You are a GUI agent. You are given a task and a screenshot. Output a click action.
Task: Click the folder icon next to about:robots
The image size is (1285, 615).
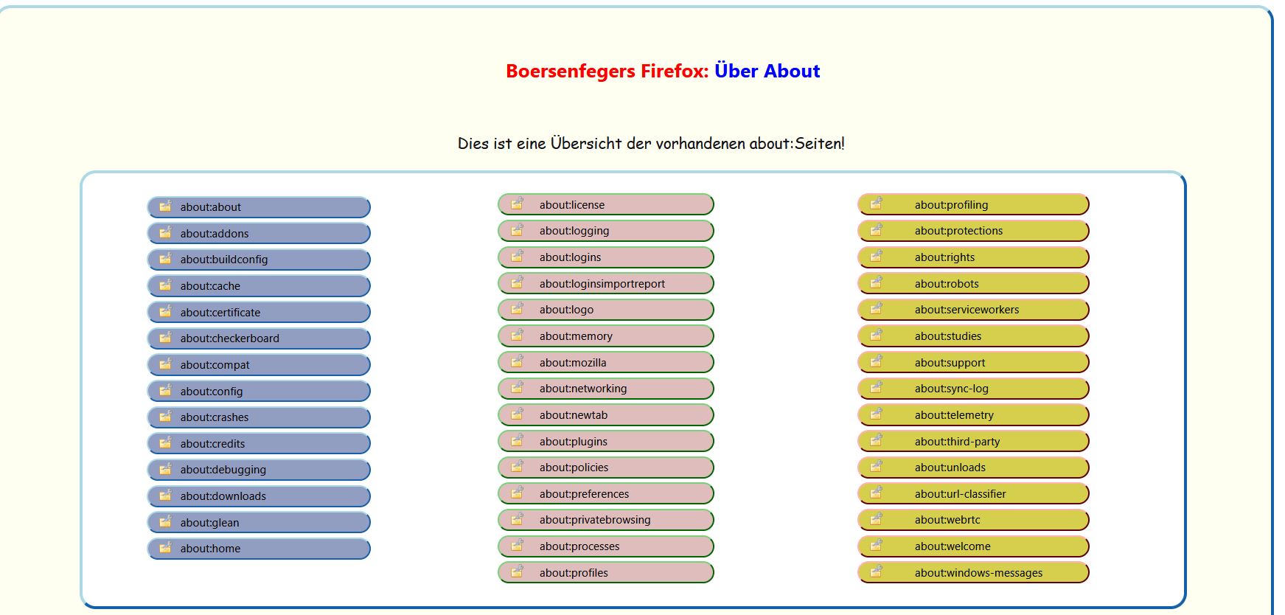click(x=876, y=282)
